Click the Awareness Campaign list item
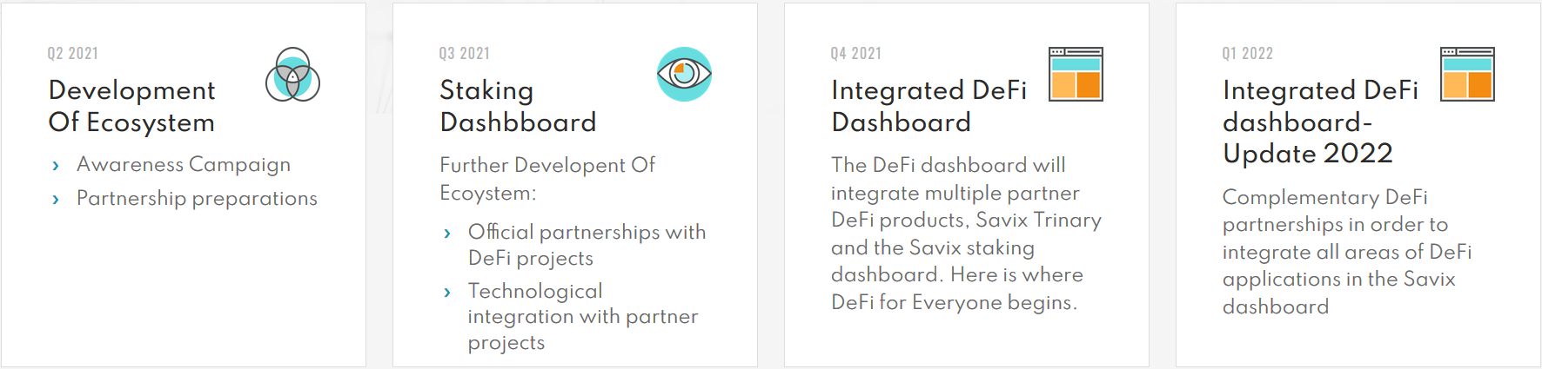1542x369 pixels. pos(184,164)
